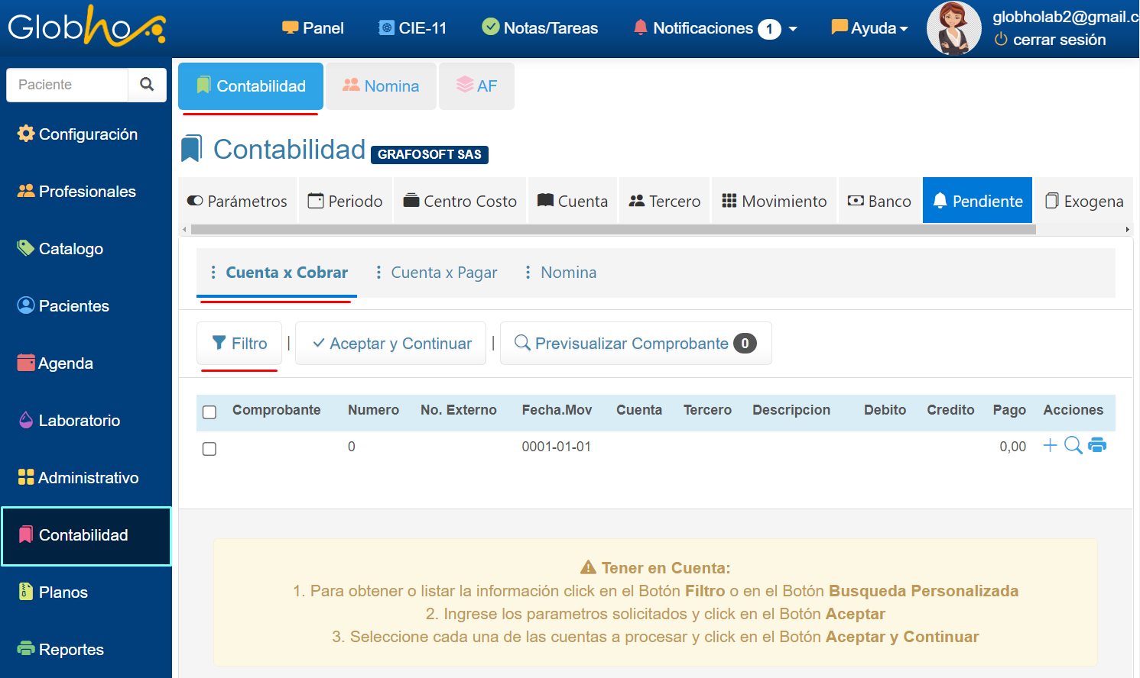Click Aceptar y Continuar button
The height and width of the screenshot is (678, 1140).
[391, 344]
